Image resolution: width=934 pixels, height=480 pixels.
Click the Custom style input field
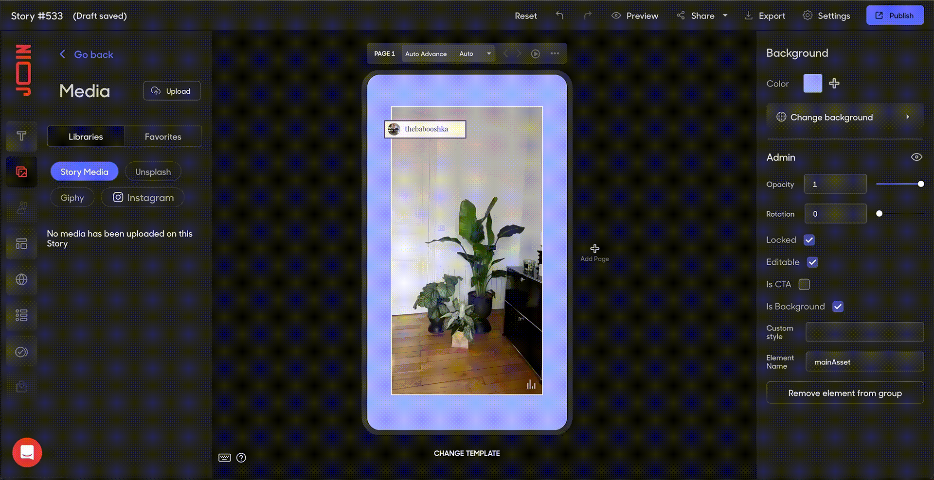pos(864,332)
